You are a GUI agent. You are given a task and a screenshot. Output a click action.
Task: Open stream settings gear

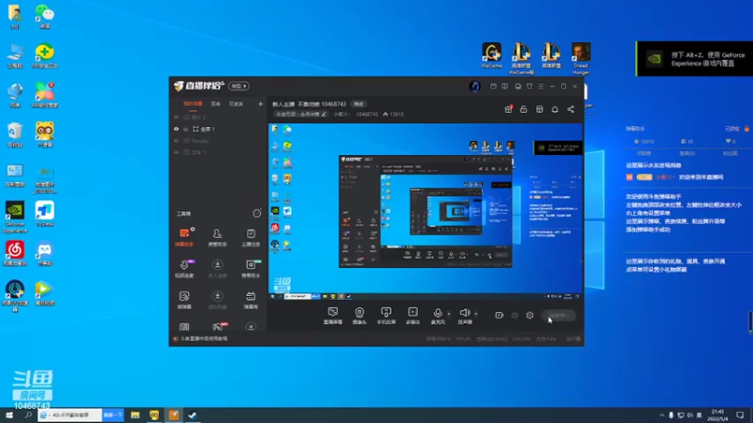(x=529, y=315)
